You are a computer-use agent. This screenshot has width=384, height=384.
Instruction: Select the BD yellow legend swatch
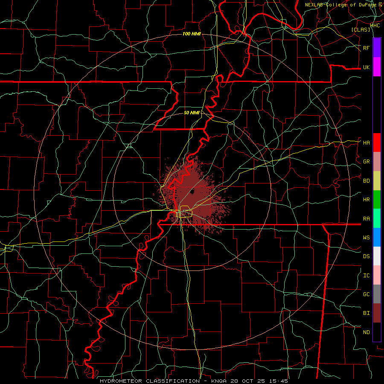point(377,181)
